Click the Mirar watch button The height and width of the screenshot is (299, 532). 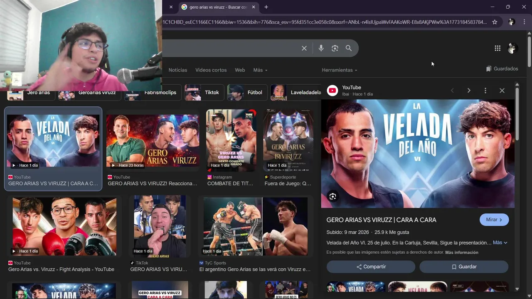(494, 220)
